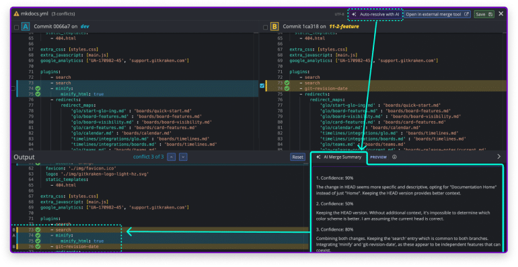Click the external link icon on merge tool button
The height and width of the screenshot is (267, 518).
[x=466, y=14]
